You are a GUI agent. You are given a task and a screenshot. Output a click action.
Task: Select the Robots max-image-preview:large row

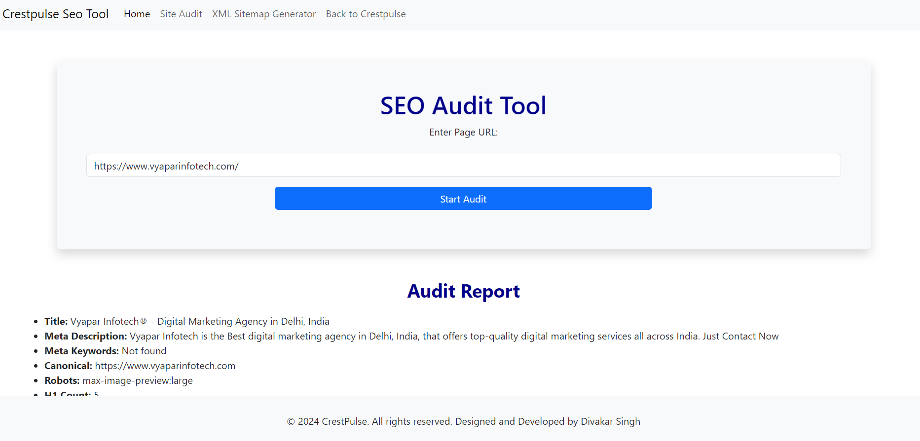tap(118, 380)
